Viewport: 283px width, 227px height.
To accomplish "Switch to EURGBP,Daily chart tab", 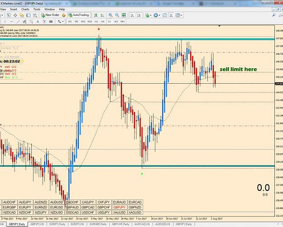I will click(98, 224).
